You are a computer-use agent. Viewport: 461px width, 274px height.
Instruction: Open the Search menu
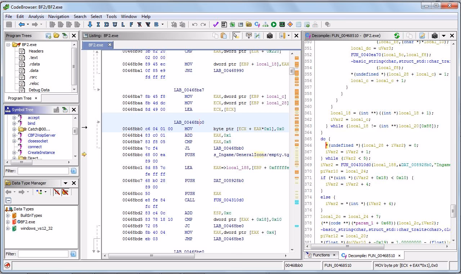click(80, 17)
